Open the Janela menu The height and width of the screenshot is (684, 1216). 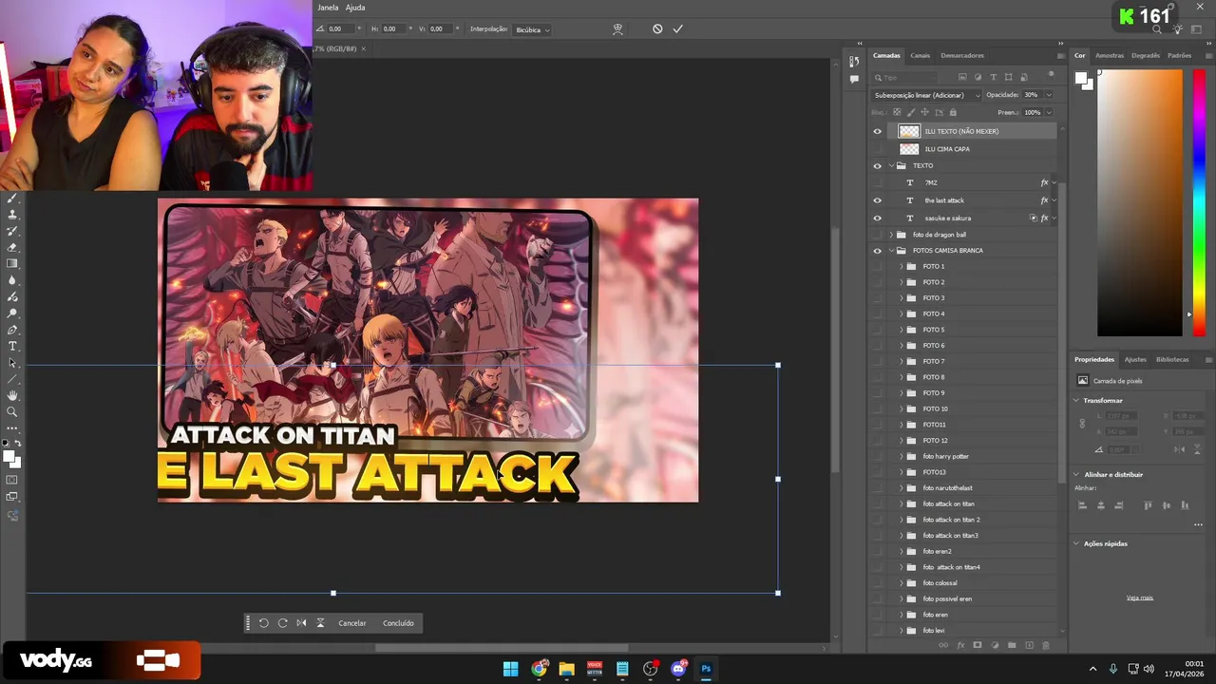(x=328, y=8)
